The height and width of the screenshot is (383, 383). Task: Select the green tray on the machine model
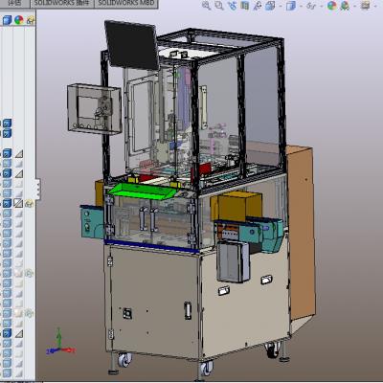pyautogui.click(x=142, y=191)
